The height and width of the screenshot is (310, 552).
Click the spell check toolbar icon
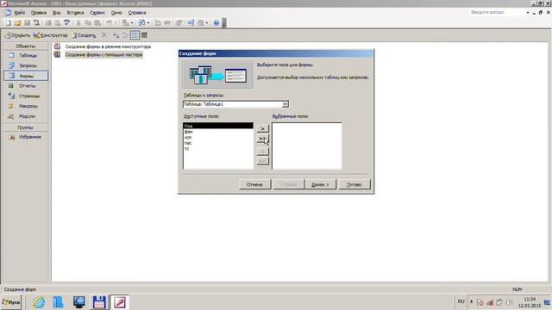[66, 23]
